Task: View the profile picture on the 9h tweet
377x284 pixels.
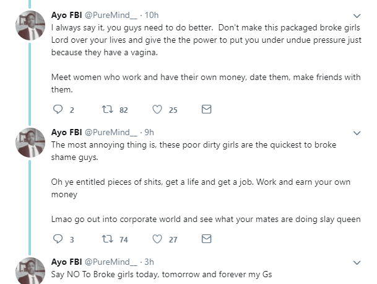Action: click(x=29, y=143)
